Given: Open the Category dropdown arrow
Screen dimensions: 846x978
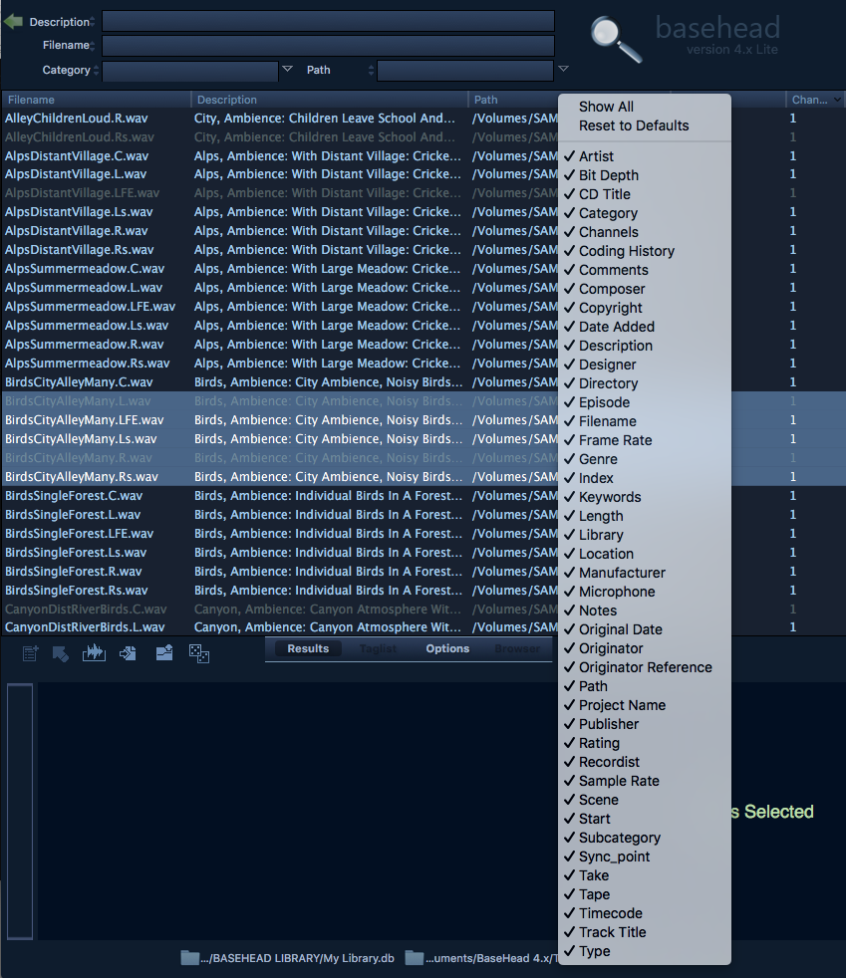Looking at the screenshot, I should pos(287,69).
